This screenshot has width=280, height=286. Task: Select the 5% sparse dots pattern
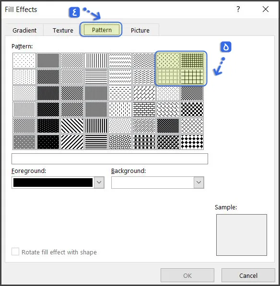pyautogui.click(x=24, y=61)
